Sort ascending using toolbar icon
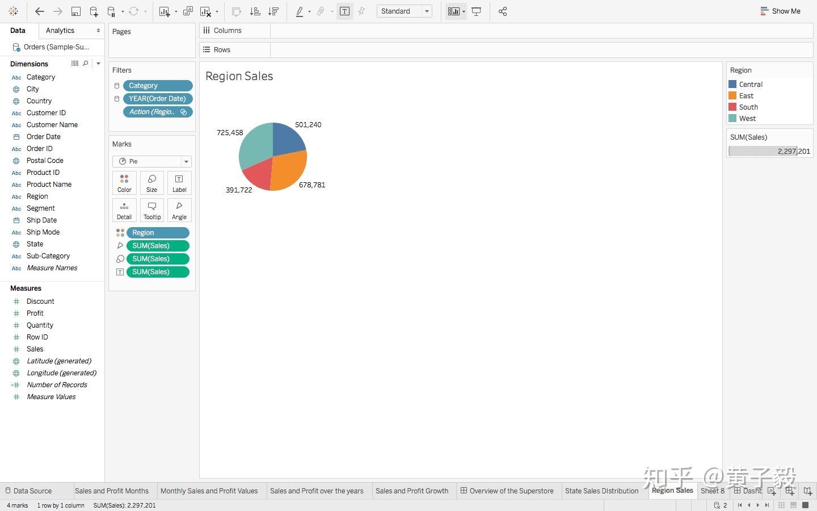The height and width of the screenshot is (511, 817). [x=255, y=11]
